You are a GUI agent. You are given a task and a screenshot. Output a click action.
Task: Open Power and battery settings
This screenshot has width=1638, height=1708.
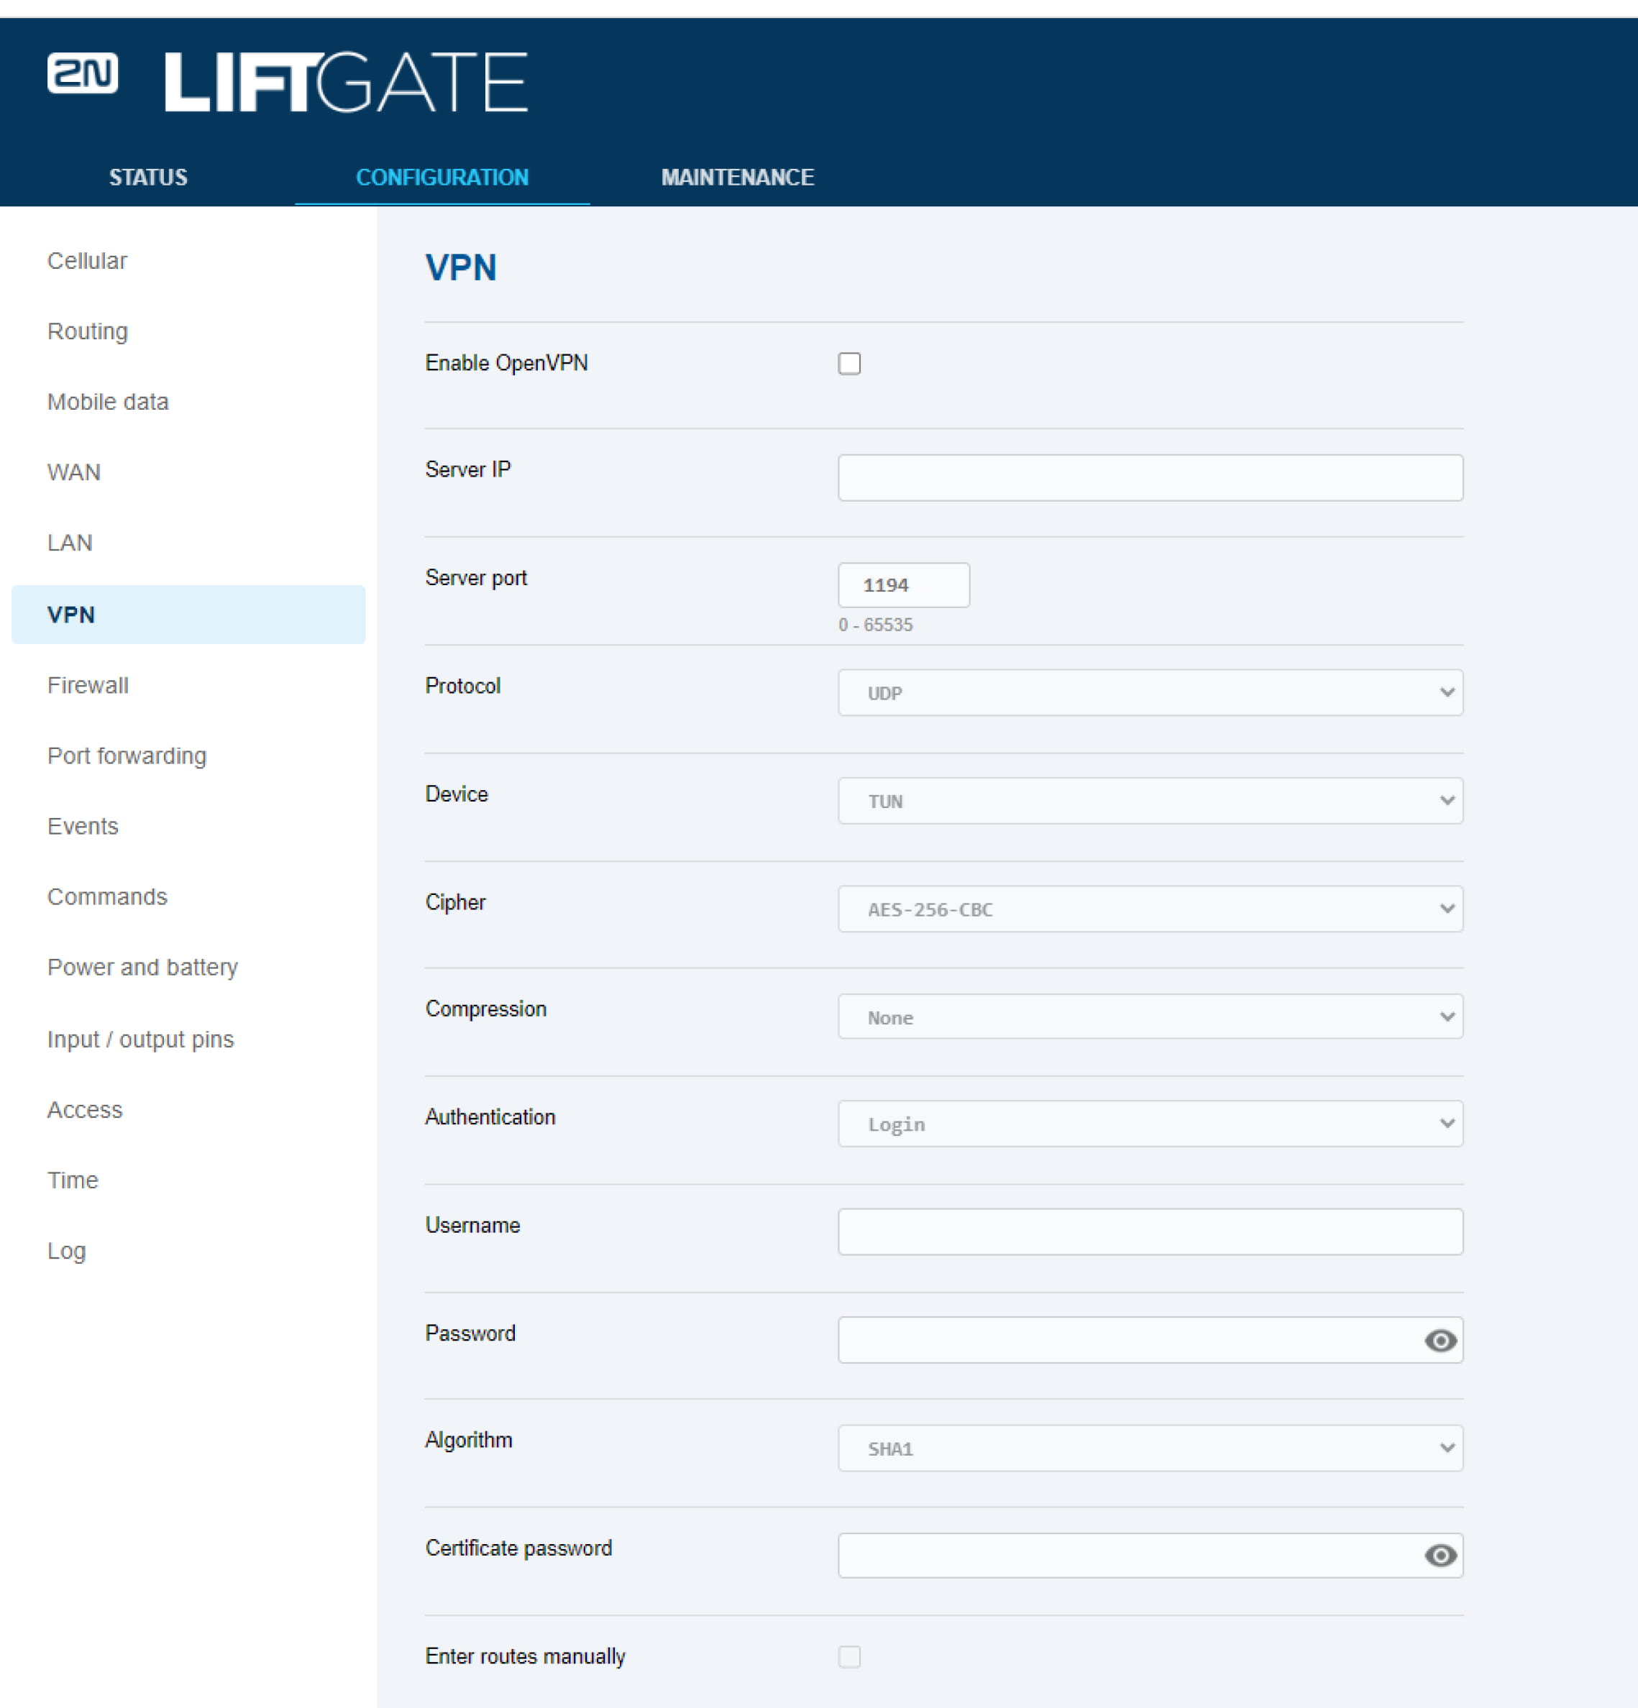(x=143, y=968)
